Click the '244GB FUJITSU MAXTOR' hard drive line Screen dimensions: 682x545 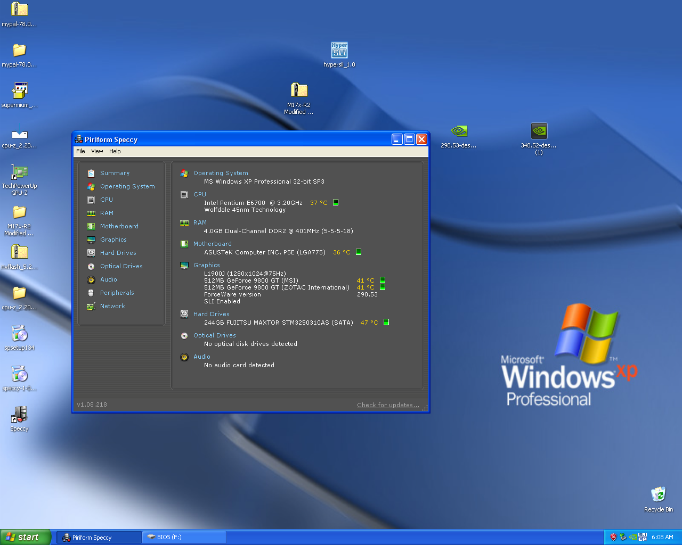coord(279,323)
